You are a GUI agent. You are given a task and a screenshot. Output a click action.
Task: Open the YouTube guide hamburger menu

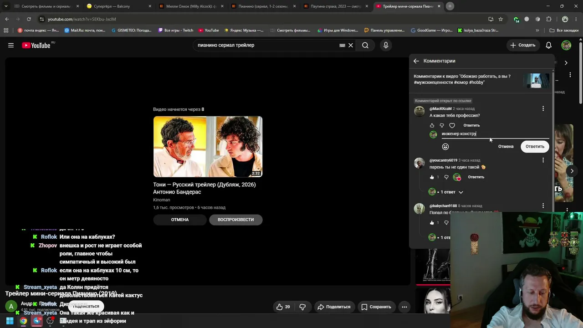11,45
